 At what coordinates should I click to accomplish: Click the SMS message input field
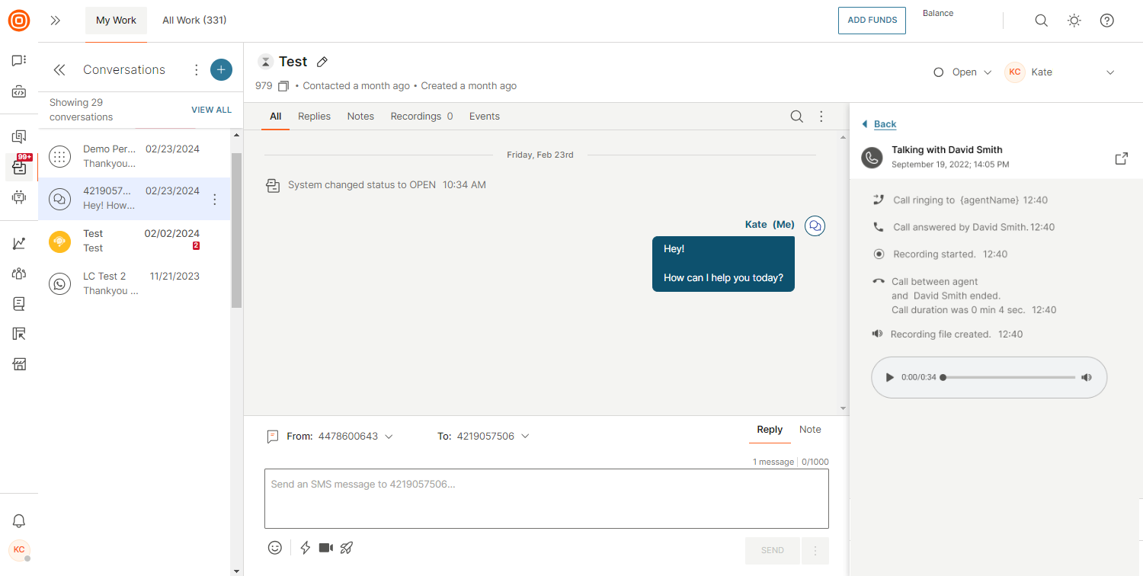[x=546, y=498]
